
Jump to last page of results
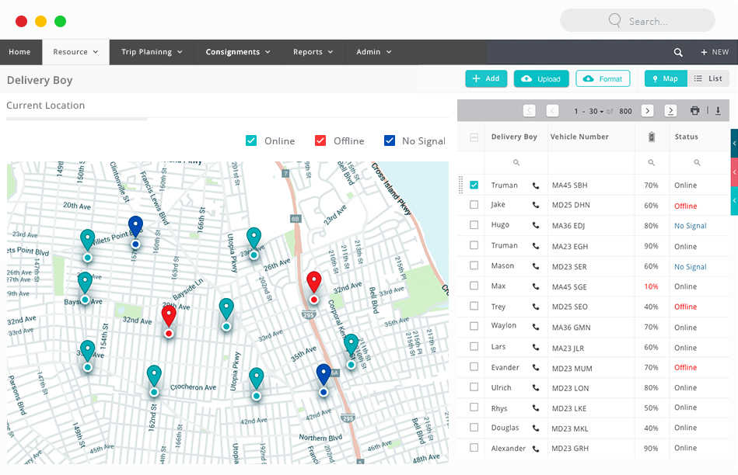(x=670, y=111)
